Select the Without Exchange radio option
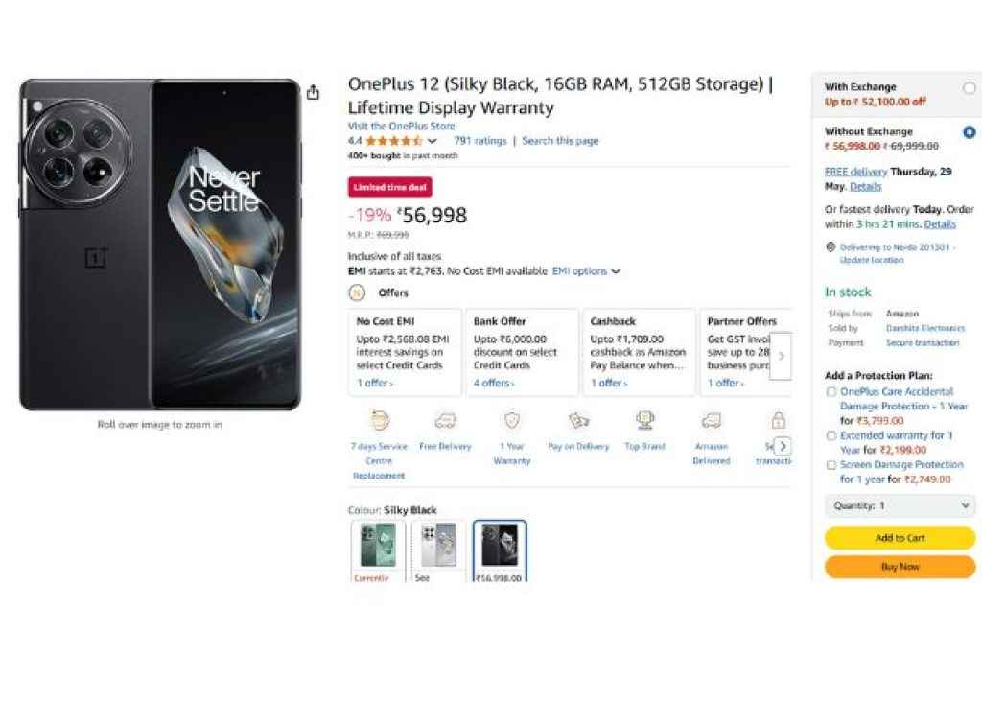 click(969, 132)
